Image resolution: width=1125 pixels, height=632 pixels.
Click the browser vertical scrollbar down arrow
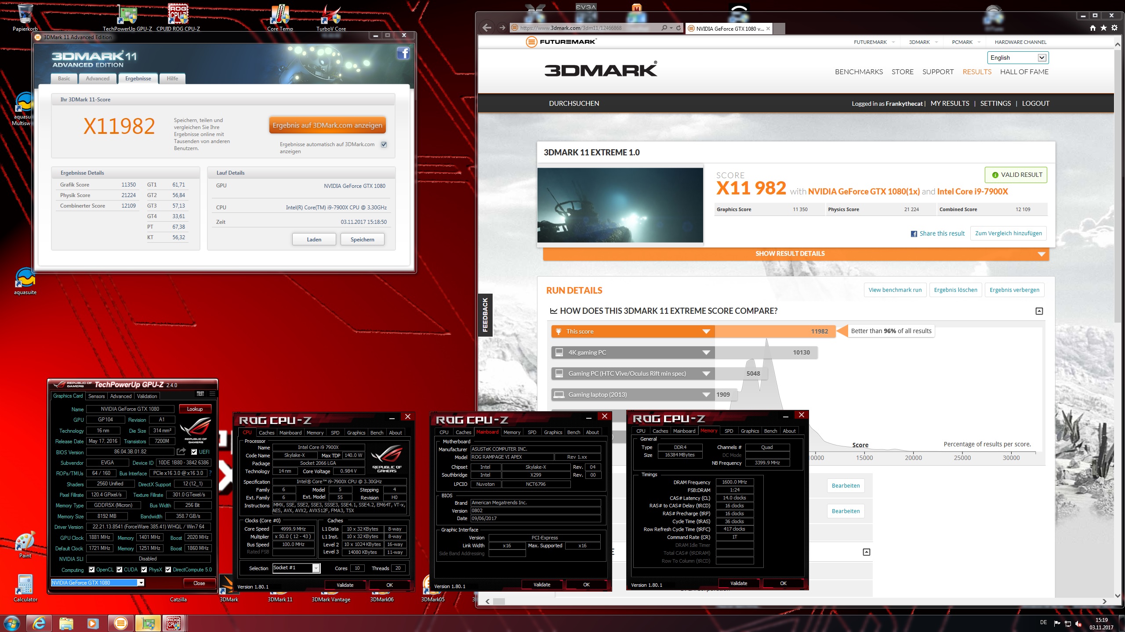coord(1118,596)
